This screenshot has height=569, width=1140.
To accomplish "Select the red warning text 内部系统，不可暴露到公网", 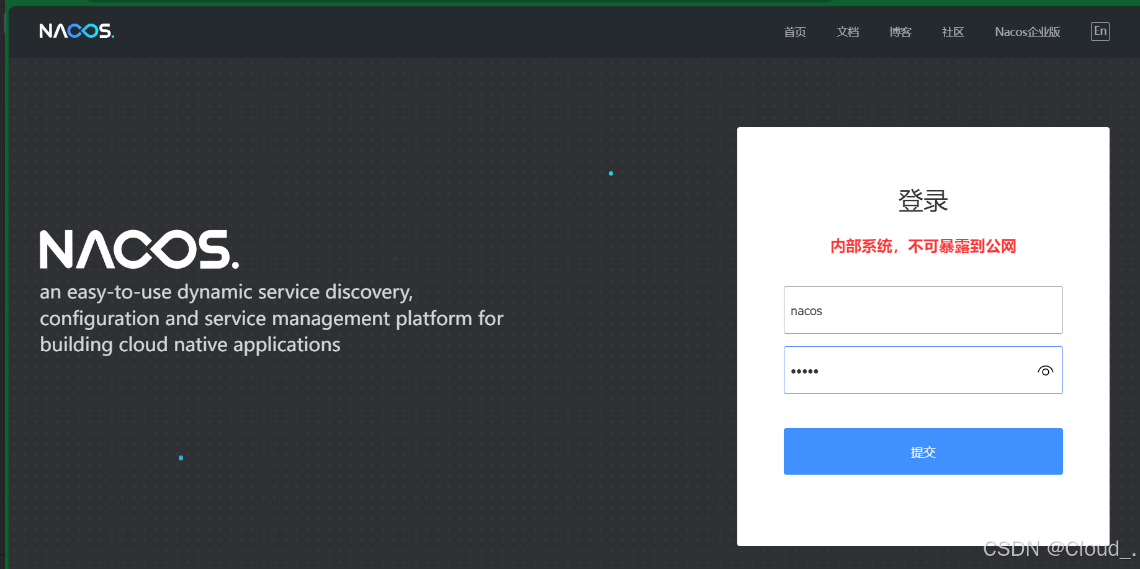I will point(923,246).
